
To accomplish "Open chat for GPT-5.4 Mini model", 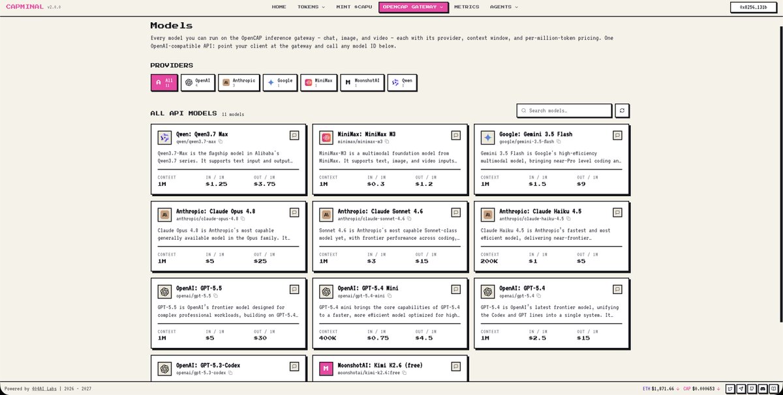I will (455, 289).
